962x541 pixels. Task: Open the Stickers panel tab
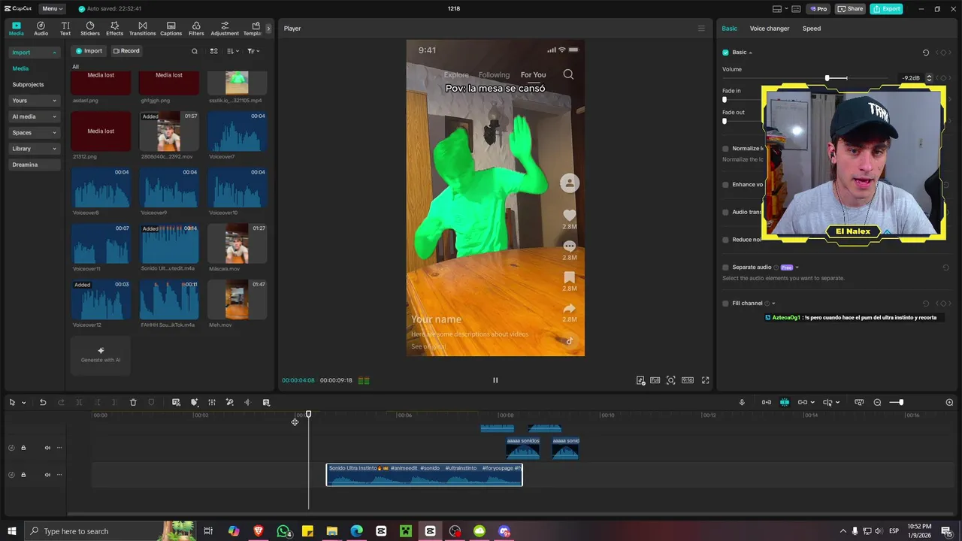[90, 29]
